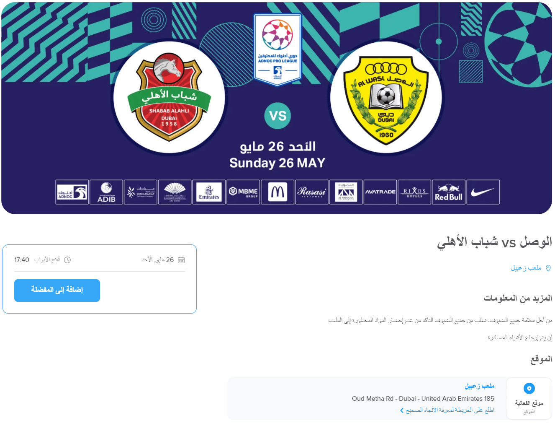Open the Zabeel Stadium link under the title
The height and width of the screenshot is (423, 555).
pos(526,268)
